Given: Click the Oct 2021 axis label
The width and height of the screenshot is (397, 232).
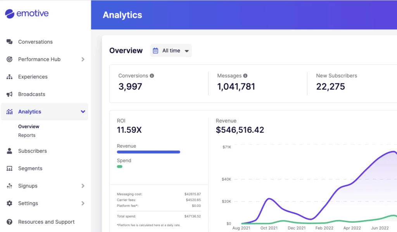Looking at the screenshot, I should 269,228.
